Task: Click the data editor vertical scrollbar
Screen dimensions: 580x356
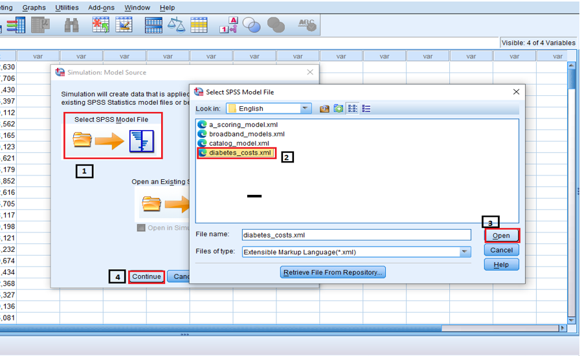Action: coord(572,192)
